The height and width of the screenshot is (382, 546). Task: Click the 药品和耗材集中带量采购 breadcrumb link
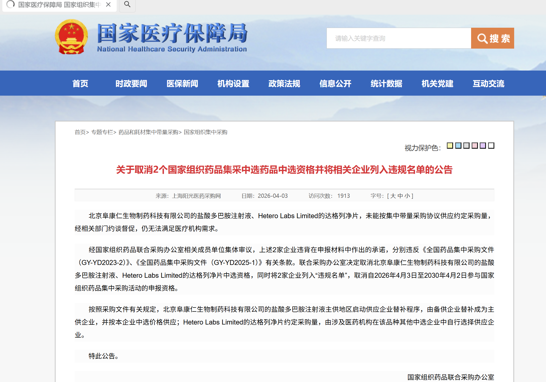[148, 132]
